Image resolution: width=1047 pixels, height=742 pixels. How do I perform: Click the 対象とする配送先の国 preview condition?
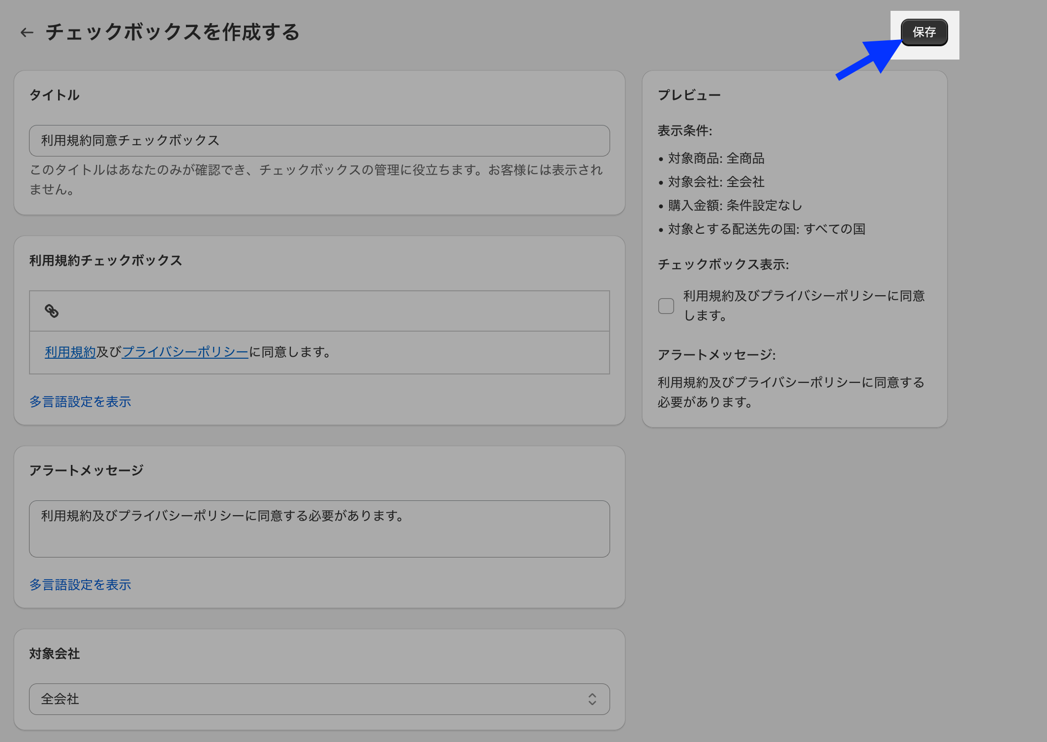[x=766, y=229]
